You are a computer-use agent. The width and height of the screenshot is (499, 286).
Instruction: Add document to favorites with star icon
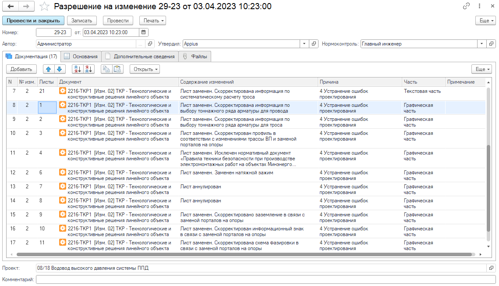[45, 7]
